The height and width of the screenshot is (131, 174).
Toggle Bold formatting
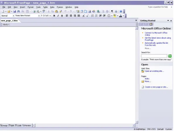tap(54, 16)
